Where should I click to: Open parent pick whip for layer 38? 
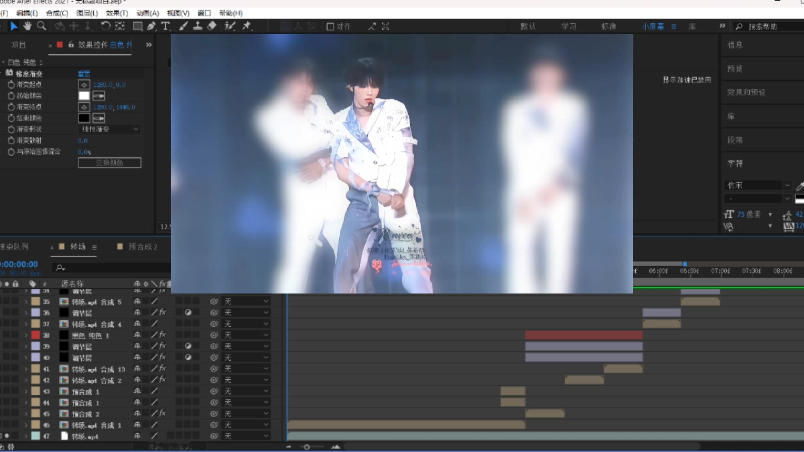tap(214, 335)
